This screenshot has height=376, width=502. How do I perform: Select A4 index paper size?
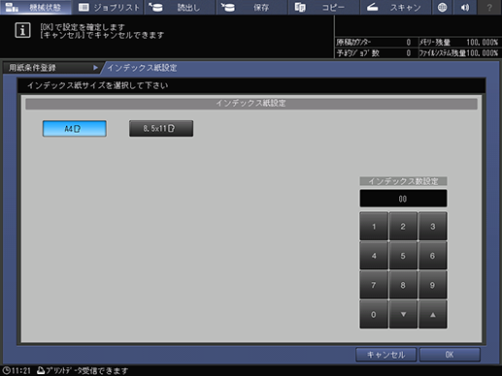tap(75, 129)
